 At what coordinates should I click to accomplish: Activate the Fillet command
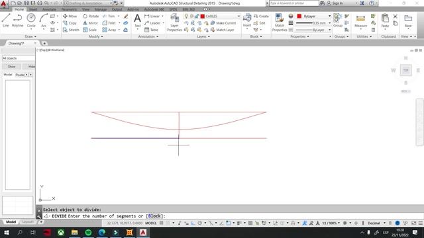(x=109, y=23)
